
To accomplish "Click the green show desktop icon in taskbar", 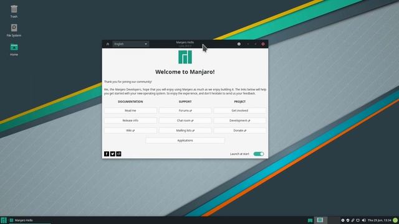I will [x=310, y=220].
